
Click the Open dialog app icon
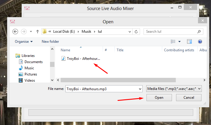tap(12, 22)
